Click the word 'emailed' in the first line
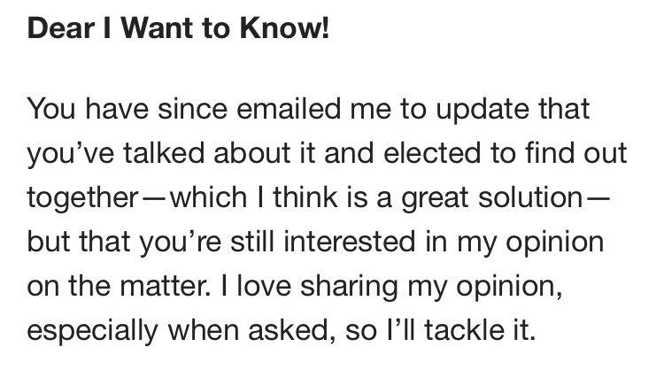The height and width of the screenshot is (370, 664). click(x=289, y=108)
